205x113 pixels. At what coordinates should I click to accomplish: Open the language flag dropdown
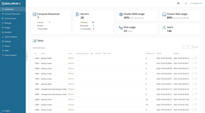point(179,3)
